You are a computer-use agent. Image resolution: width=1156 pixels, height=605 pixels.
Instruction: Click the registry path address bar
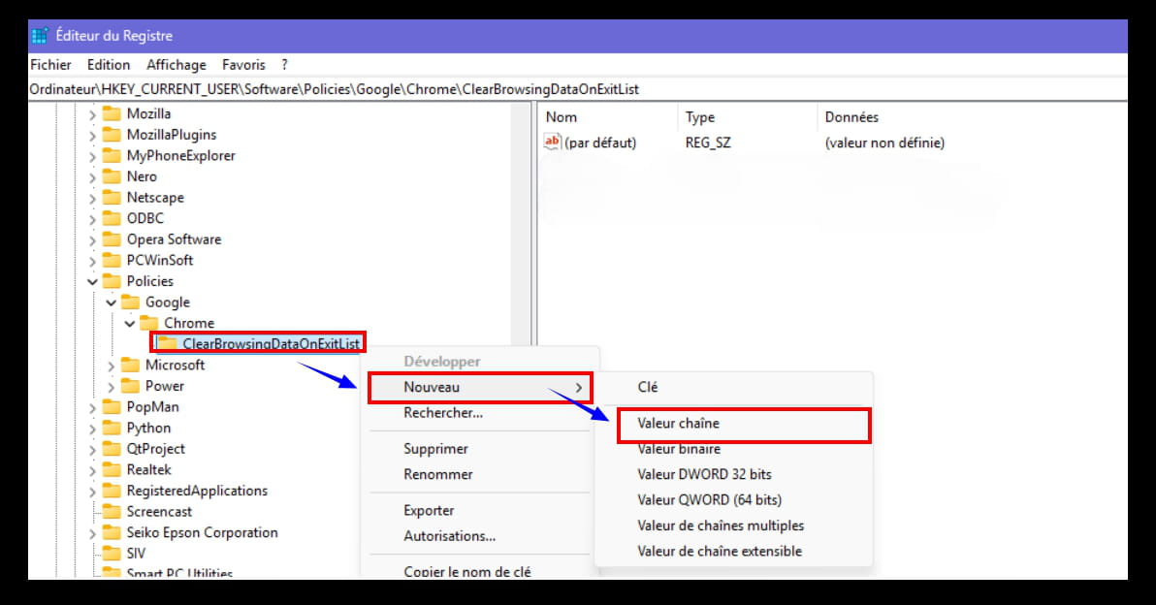tap(578, 89)
